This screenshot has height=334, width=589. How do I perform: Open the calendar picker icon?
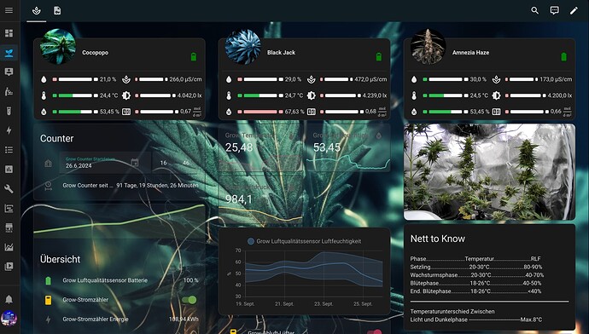pyautogui.click(x=135, y=163)
